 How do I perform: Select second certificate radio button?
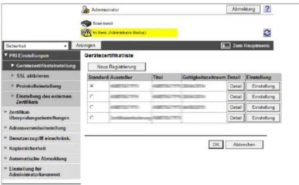coord(92,96)
